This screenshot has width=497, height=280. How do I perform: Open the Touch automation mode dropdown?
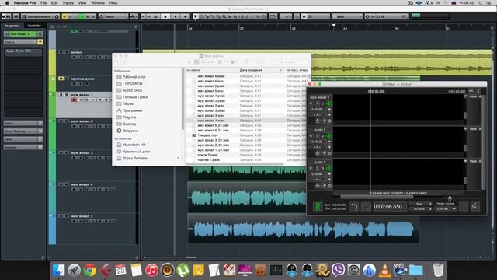tap(113, 16)
